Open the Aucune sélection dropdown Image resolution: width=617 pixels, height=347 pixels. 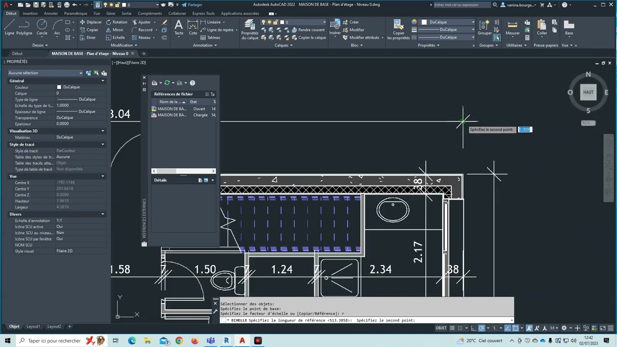(45, 73)
